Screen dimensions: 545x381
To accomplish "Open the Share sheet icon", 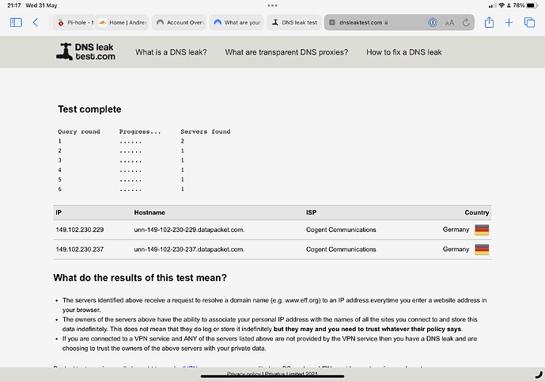I will [489, 23].
